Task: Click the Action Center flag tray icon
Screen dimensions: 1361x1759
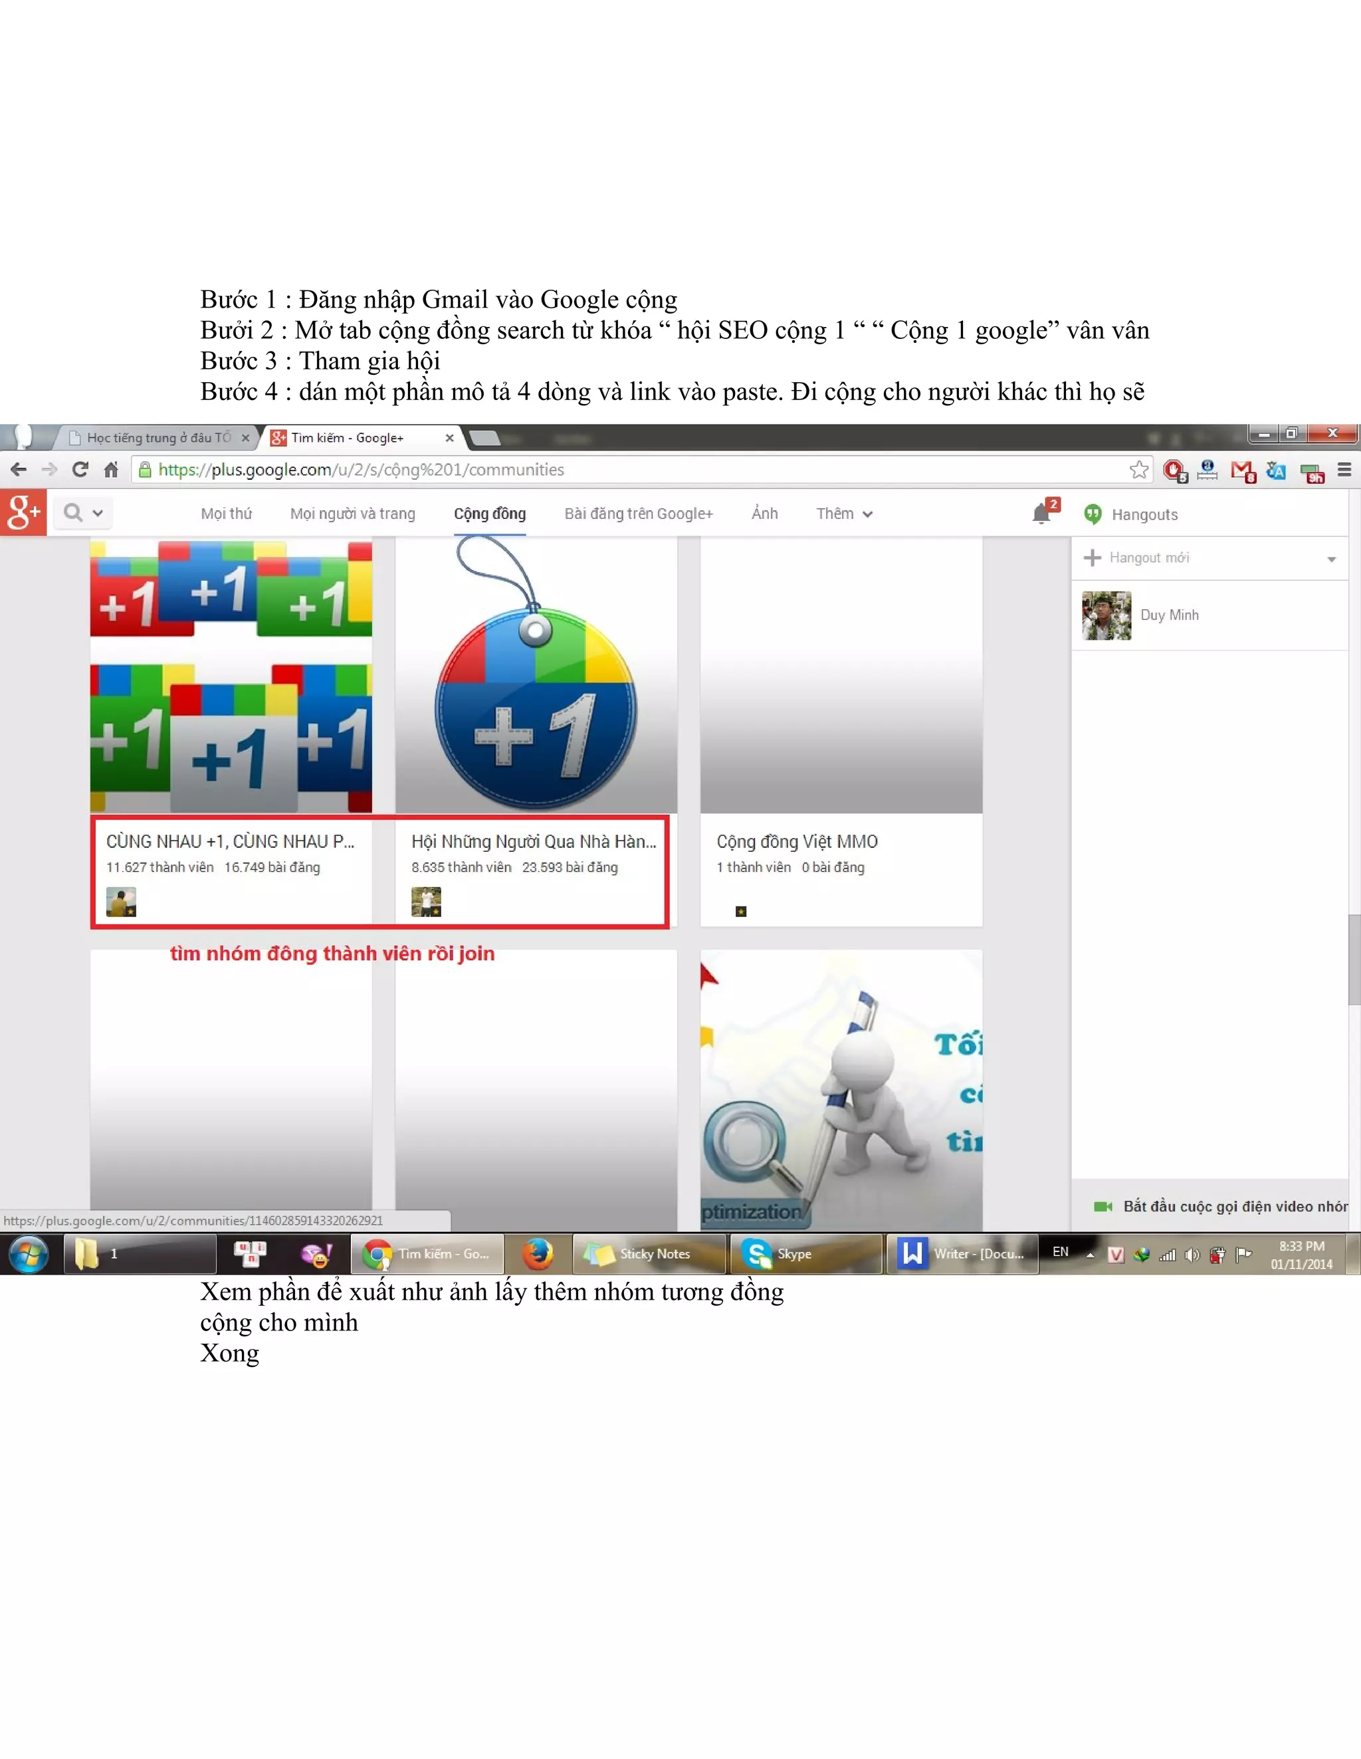Action: [1243, 1254]
